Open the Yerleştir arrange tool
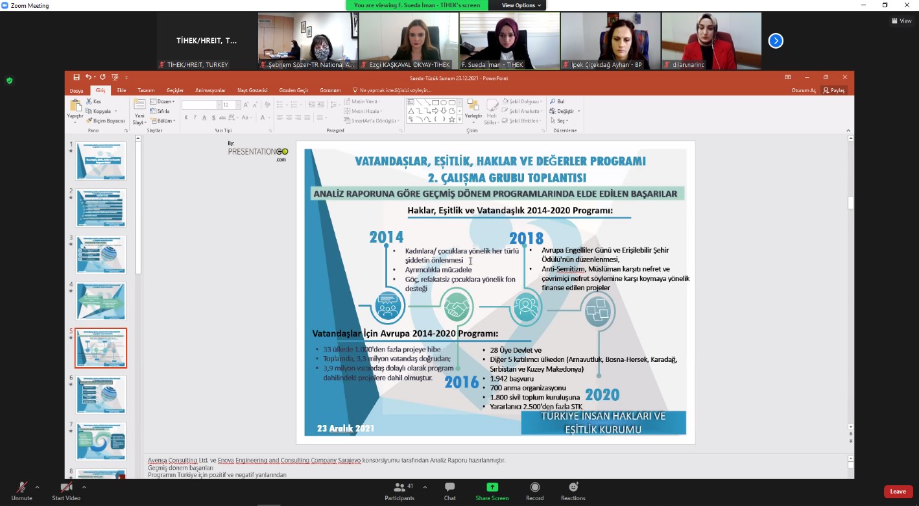Screen dimensions: 919x506 click(x=473, y=112)
